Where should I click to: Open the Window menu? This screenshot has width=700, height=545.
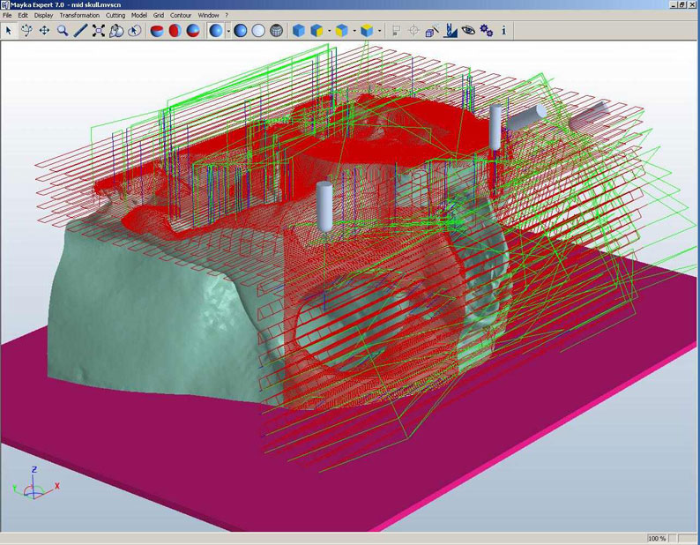[x=208, y=15]
